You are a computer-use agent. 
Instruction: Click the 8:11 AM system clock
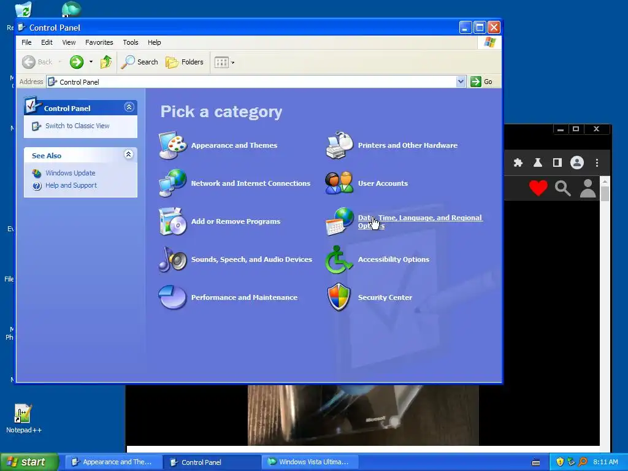(605, 462)
